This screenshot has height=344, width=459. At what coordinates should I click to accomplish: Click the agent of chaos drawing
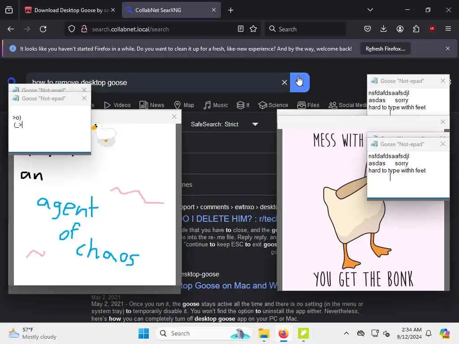pos(95,219)
